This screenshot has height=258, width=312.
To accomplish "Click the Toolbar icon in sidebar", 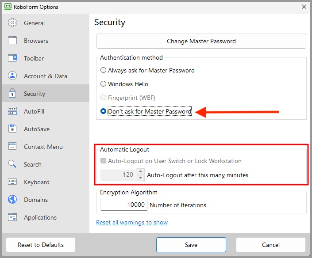I will (x=12, y=58).
